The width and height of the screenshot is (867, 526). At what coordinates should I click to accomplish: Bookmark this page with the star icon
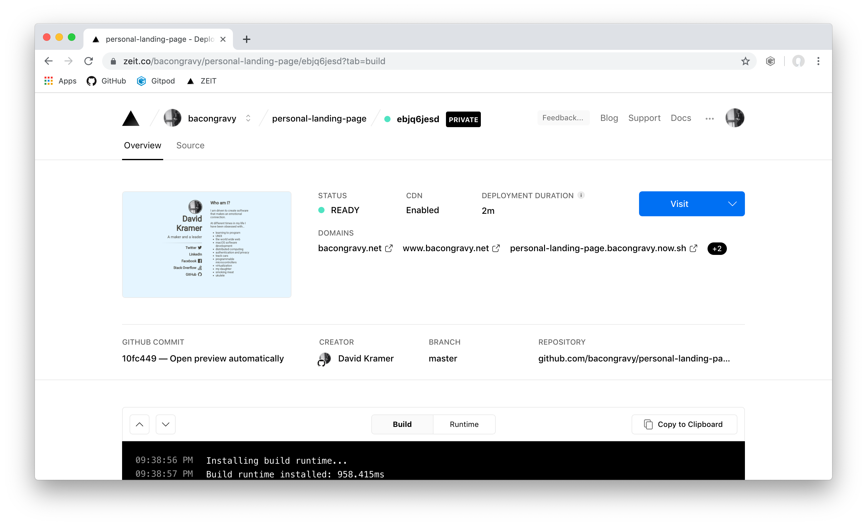coord(745,61)
